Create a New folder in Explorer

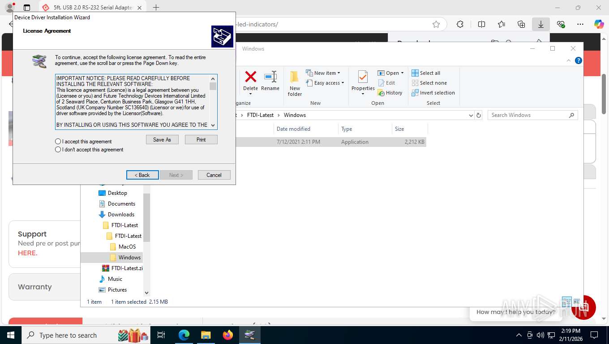pyautogui.click(x=295, y=84)
